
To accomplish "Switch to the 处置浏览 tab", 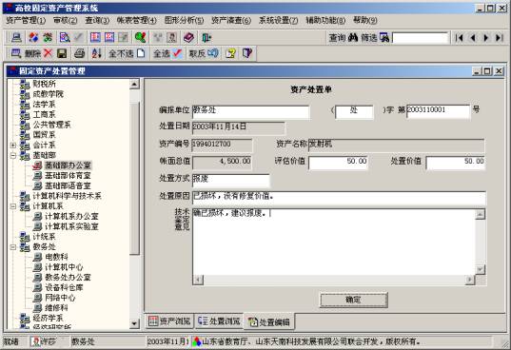I will [219, 321].
